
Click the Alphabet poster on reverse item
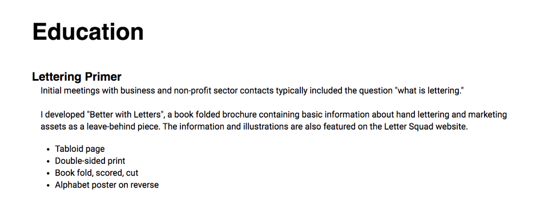[107, 185]
